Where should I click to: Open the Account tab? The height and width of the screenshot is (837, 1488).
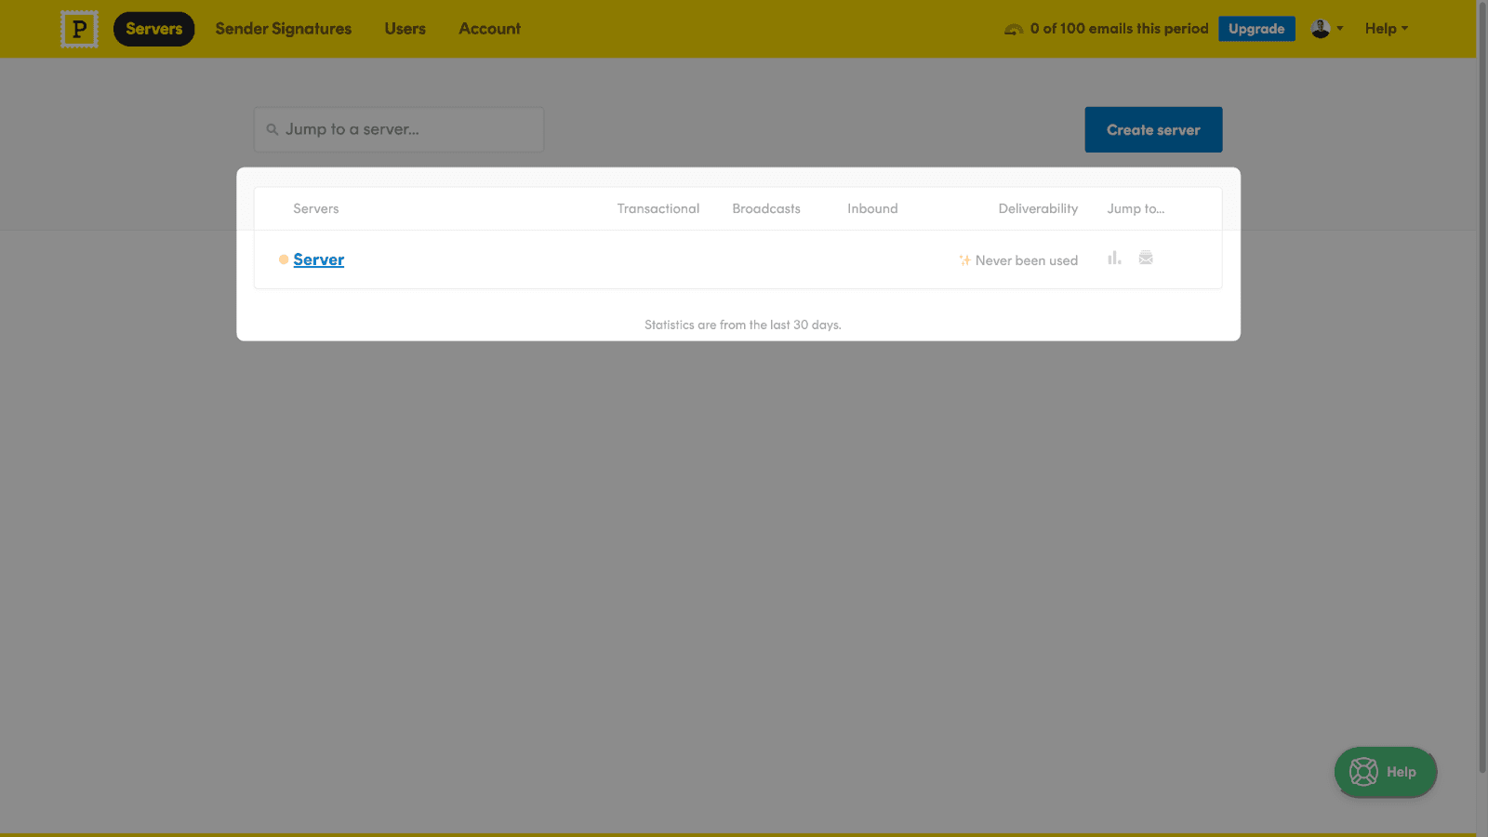click(489, 29)
